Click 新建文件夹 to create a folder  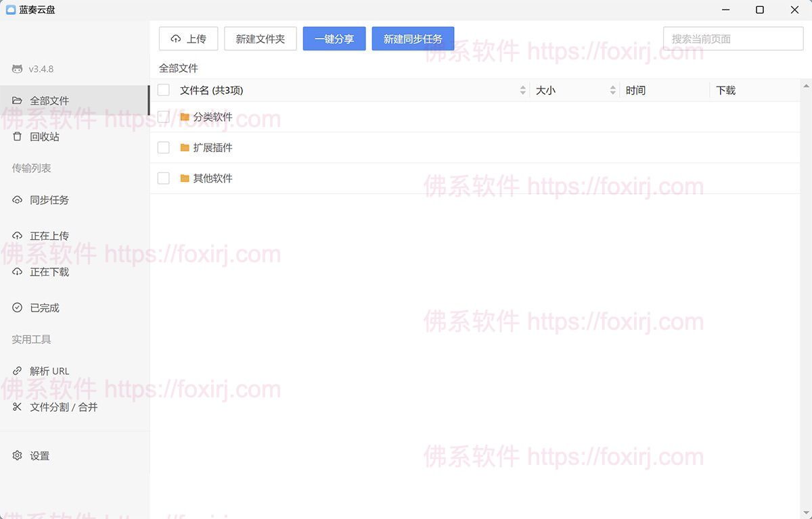260,39
